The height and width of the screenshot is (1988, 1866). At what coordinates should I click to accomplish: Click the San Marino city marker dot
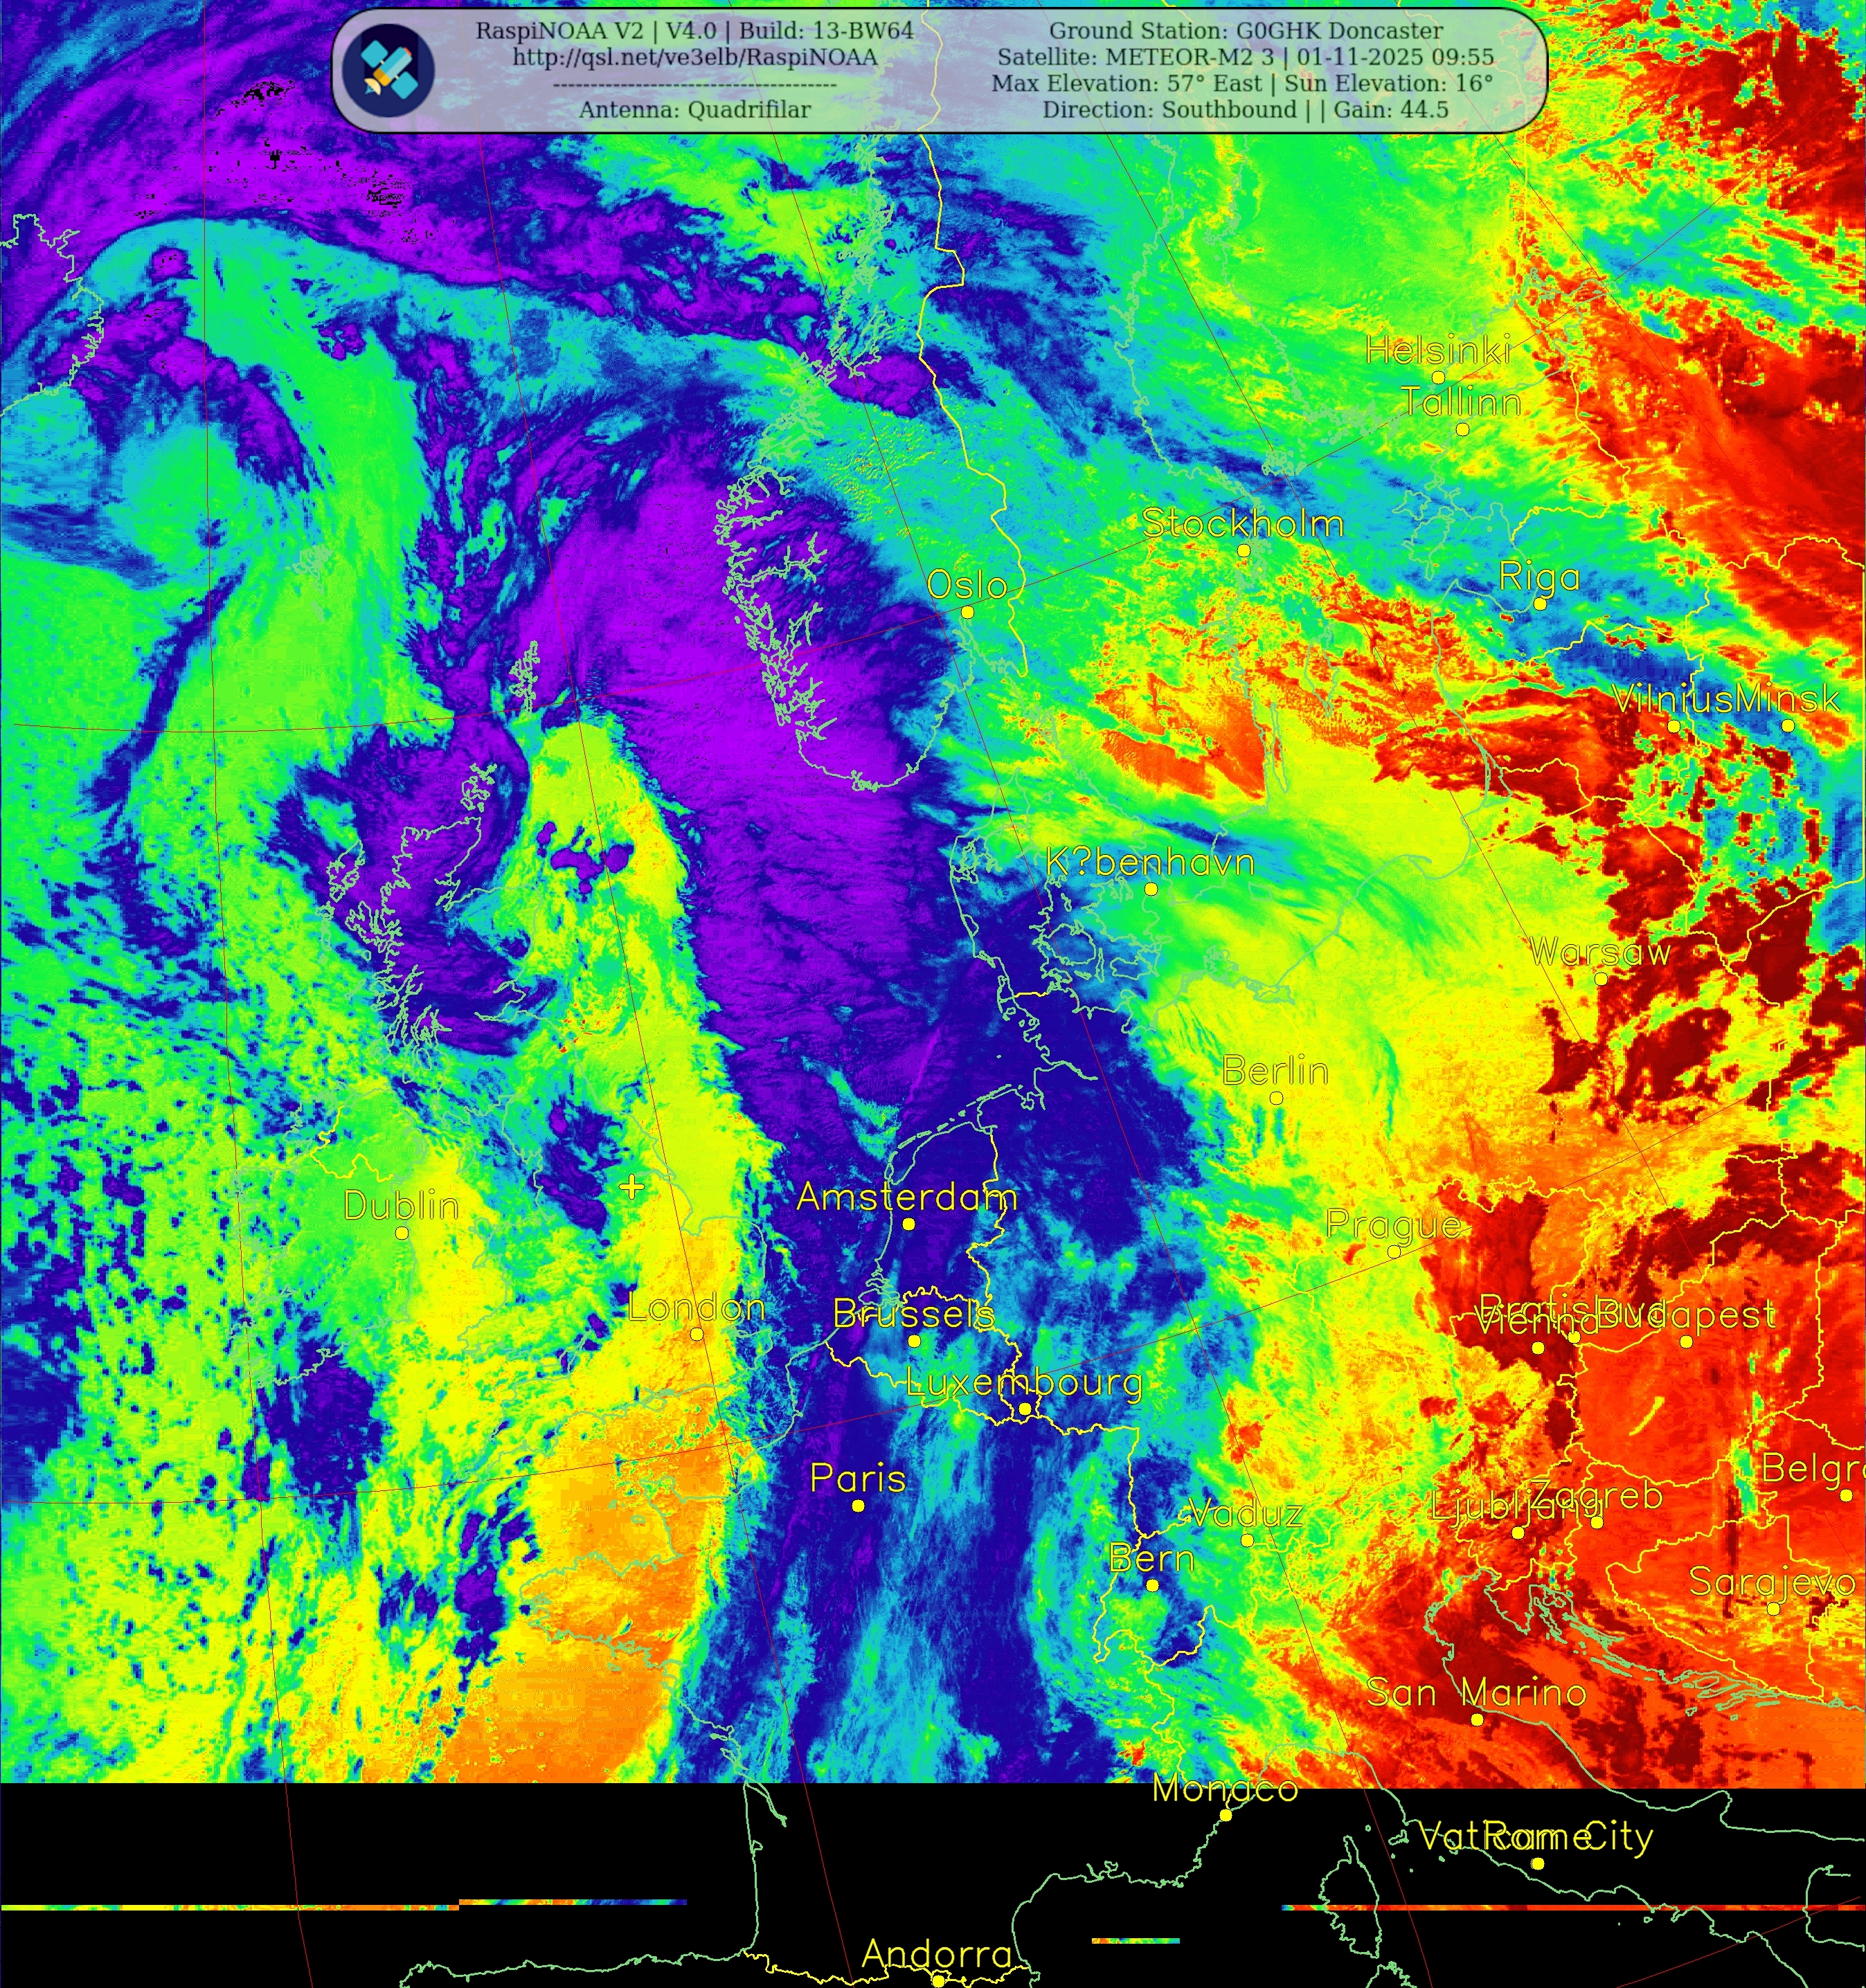(x=1478, y=1719)
